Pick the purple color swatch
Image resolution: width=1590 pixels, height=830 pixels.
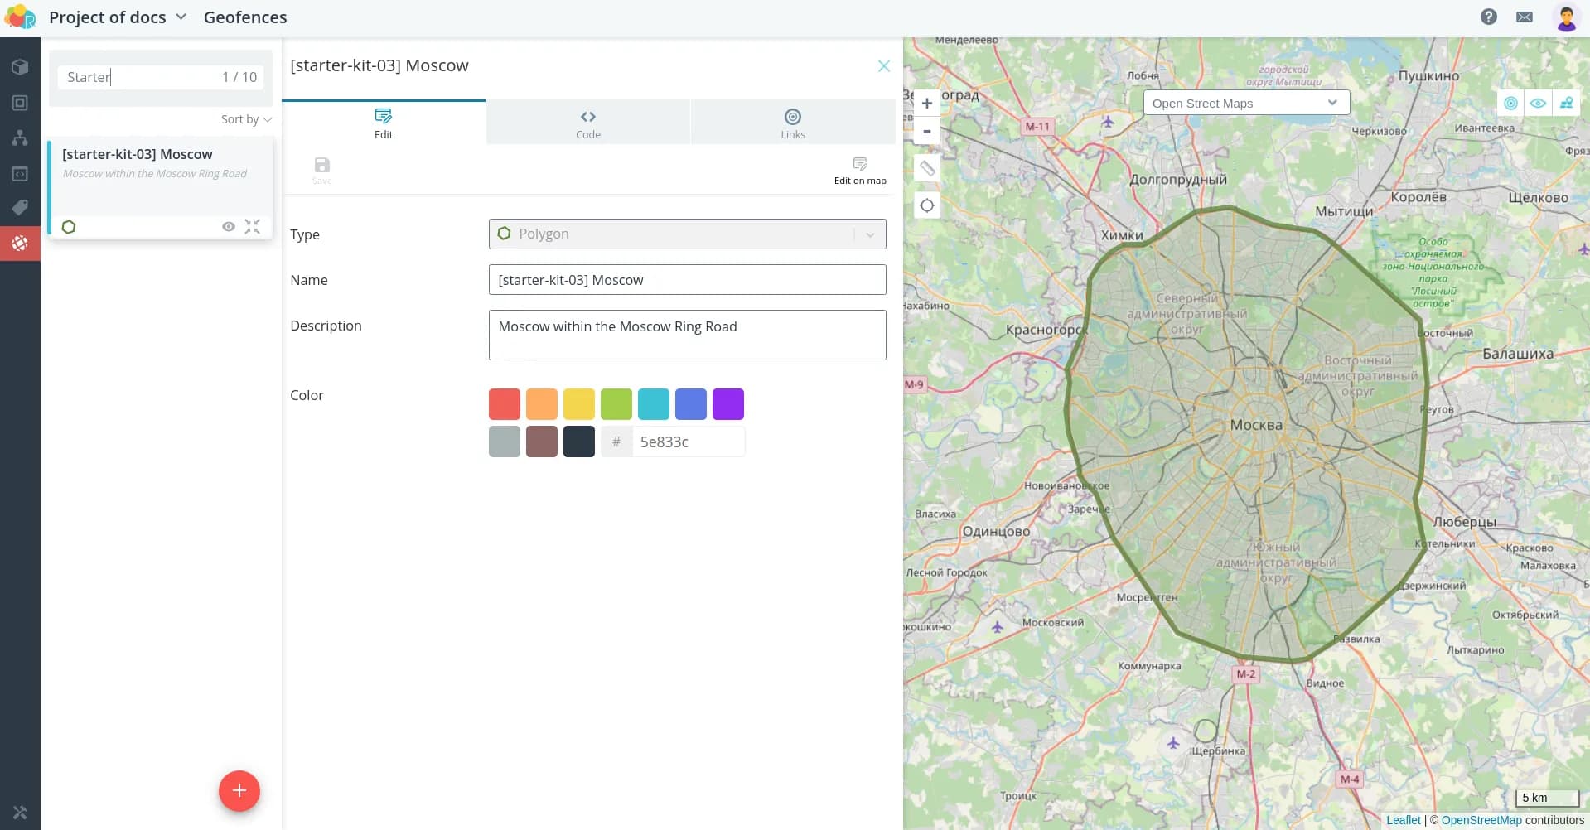(727, 404)
